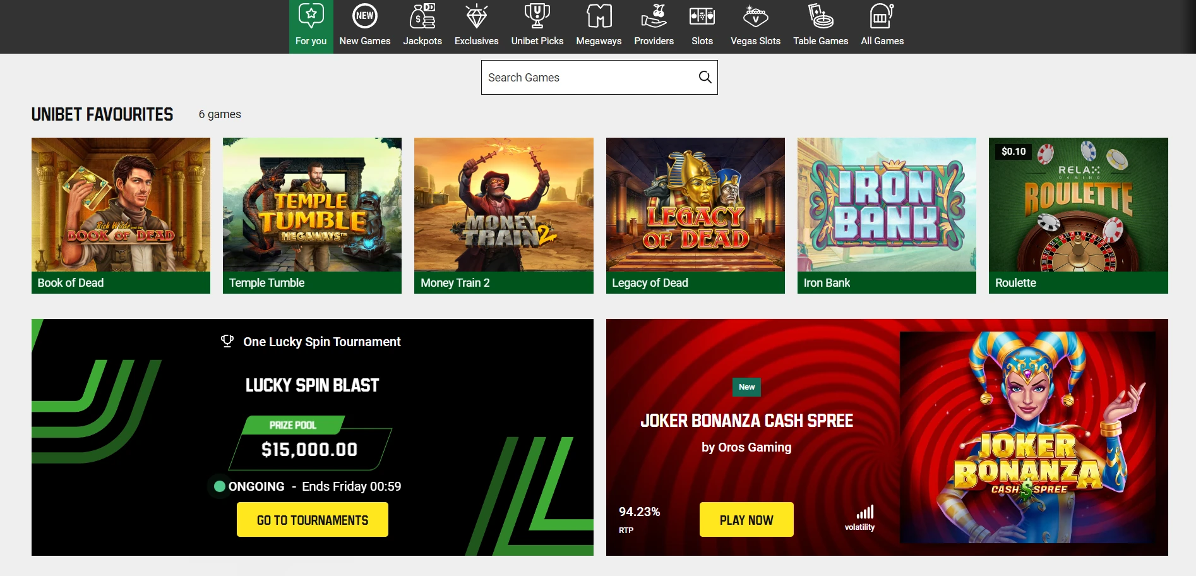The height and width of the screenshot is (576, 1196).
Task: Click the '$15,000.00' prize pool value
Action: pos(309,450)
